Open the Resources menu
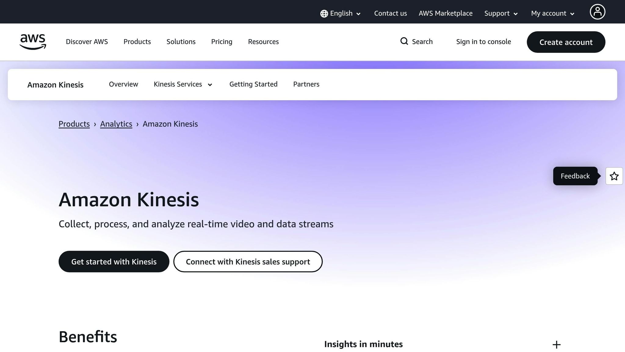This screenshot has height=352, width=625. [263, 42]
